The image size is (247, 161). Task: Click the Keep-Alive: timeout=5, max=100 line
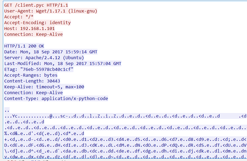(44, 87)
